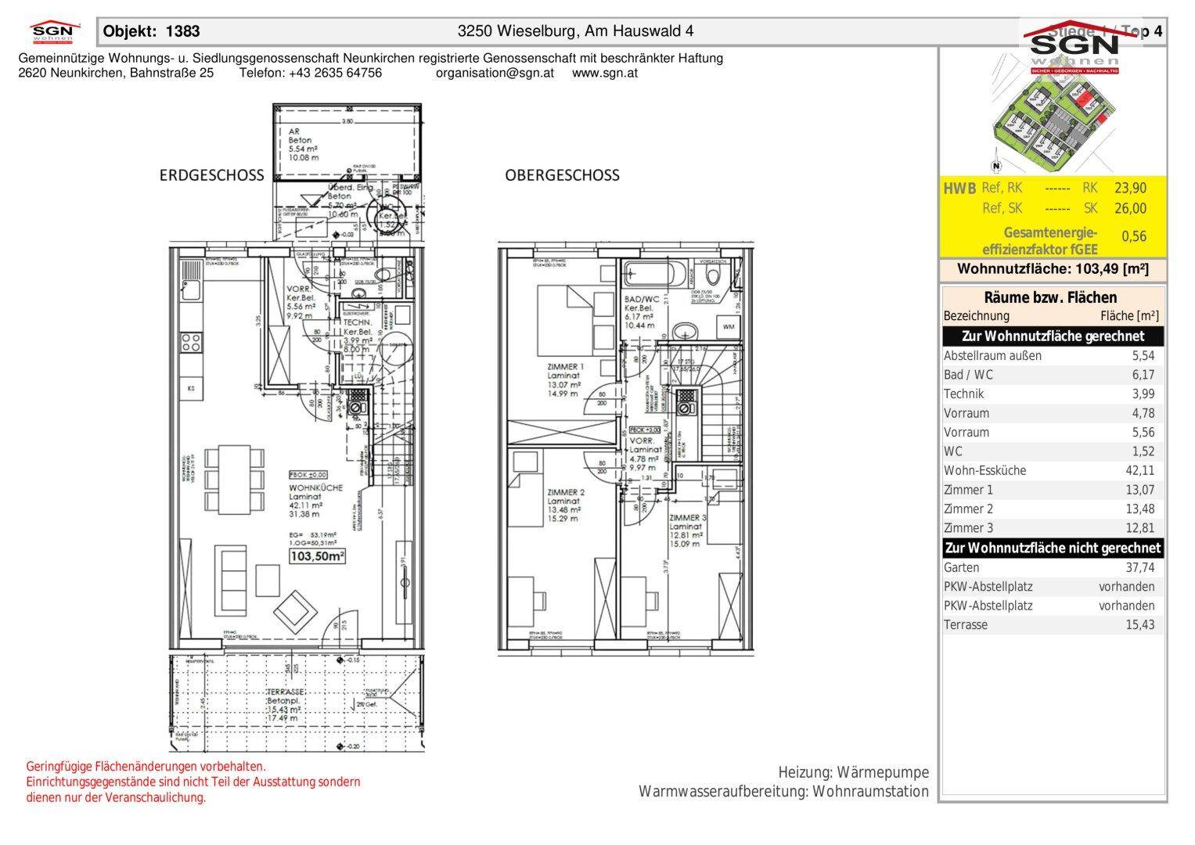Click the red disclaimer 'Geringfügige Flächenänderungen vorbehalten.'

(x=146, y=767)
